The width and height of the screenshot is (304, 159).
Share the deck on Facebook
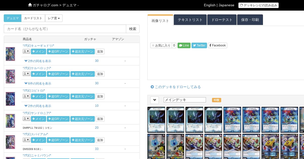[218, 45]
